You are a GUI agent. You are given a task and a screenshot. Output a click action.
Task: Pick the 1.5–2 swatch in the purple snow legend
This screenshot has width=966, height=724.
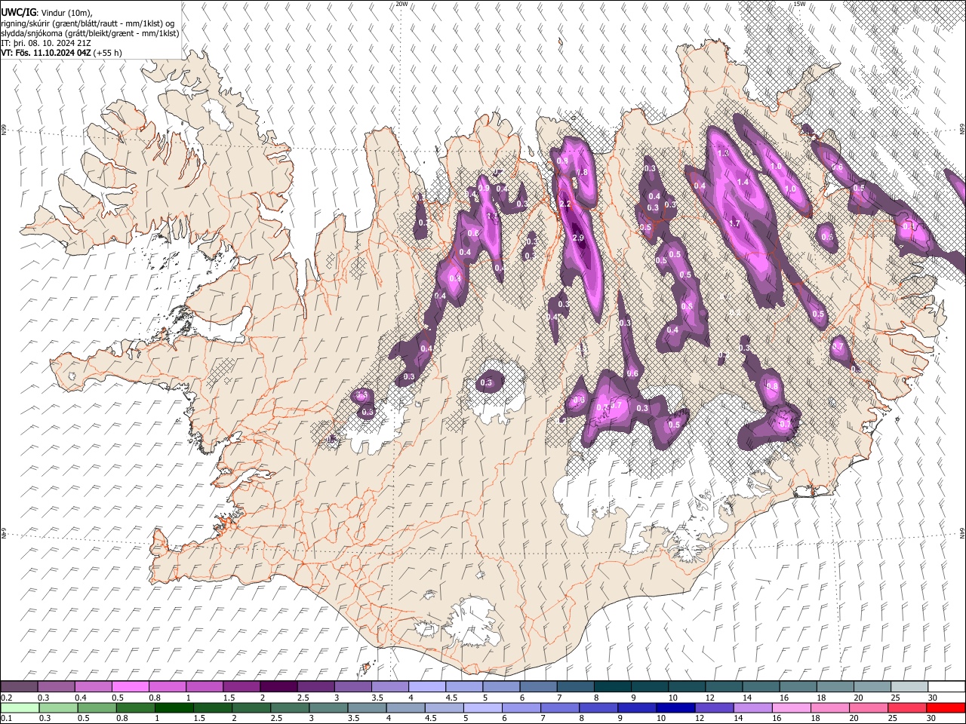(x=241, y=687)
